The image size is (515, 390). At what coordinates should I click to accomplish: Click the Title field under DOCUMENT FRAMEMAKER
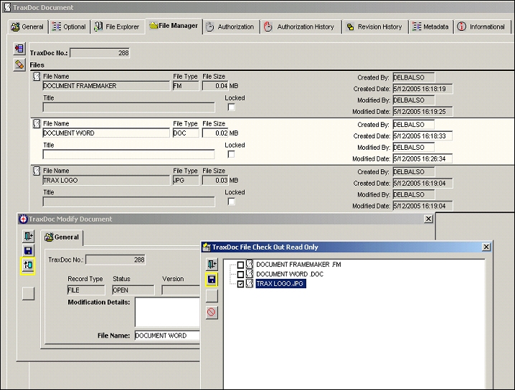[x=129, y=108]
